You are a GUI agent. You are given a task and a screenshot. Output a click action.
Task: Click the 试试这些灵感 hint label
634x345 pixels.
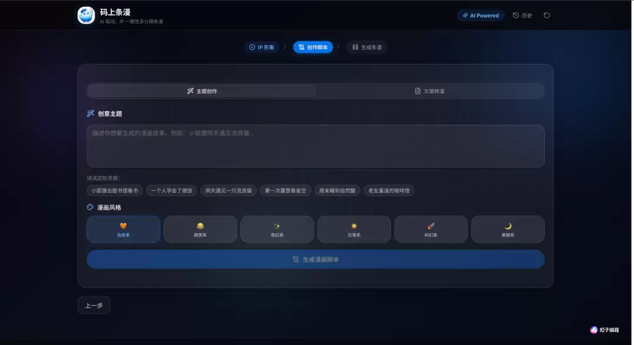pyautogui.click(x=103, y=178)
